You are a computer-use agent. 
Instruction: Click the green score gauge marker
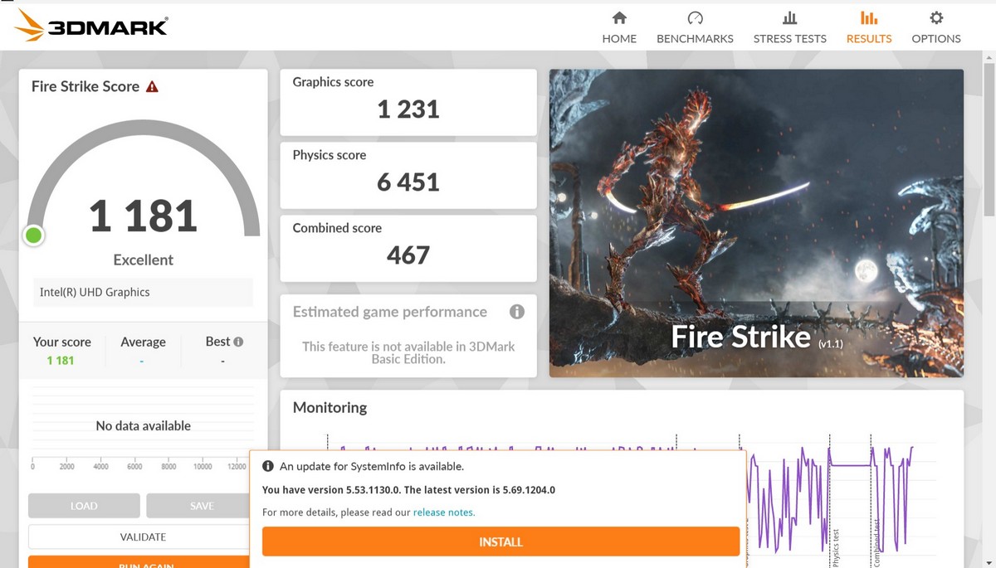point(34,236)
